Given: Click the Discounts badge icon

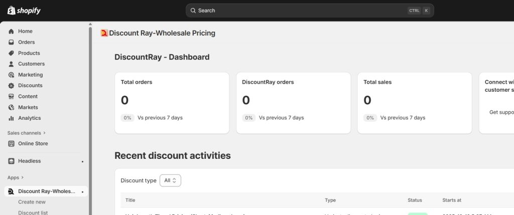Looking at the screenshot, I should [12, 85].
